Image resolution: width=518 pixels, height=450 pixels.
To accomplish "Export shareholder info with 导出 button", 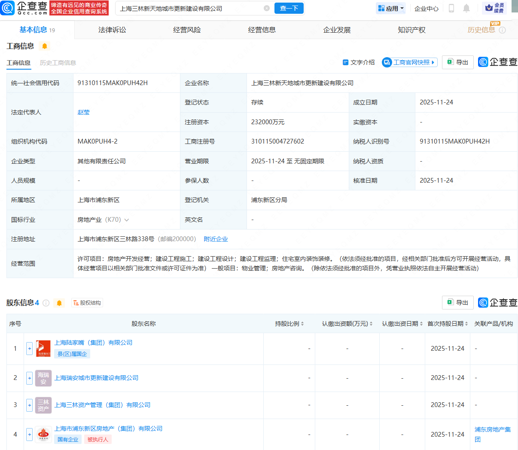I will point(458,303).
